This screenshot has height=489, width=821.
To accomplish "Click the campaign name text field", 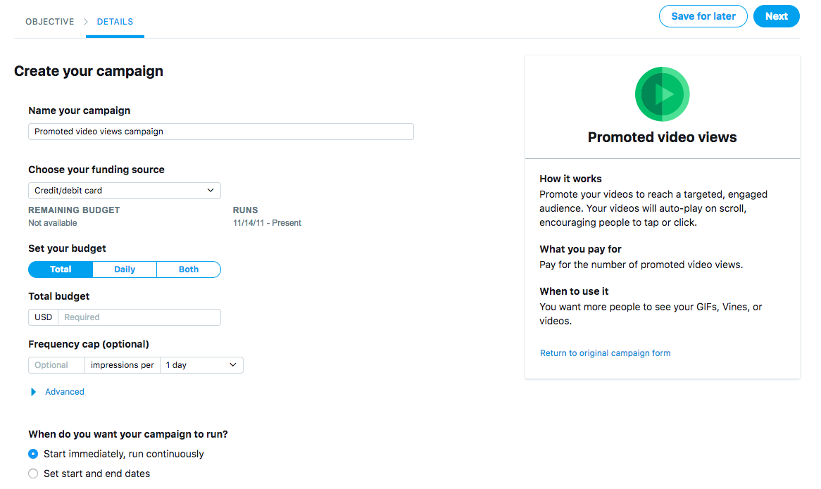I will pos(221,132).
